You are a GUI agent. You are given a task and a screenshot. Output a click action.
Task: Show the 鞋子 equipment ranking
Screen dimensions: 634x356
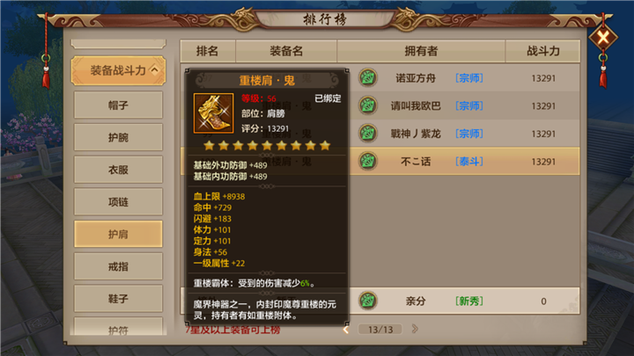tap(118, 299)
